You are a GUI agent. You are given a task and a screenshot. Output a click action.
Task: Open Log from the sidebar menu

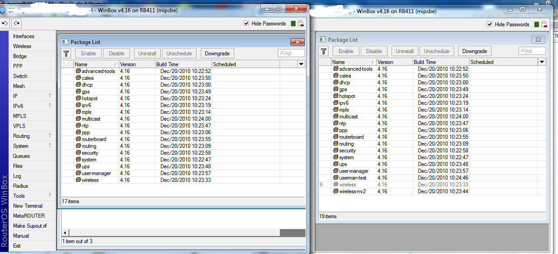pyautogui.click(x=32, y=176)
